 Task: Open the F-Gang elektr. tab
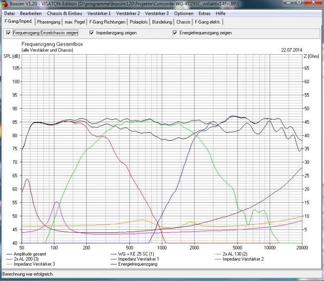[208, 22]
